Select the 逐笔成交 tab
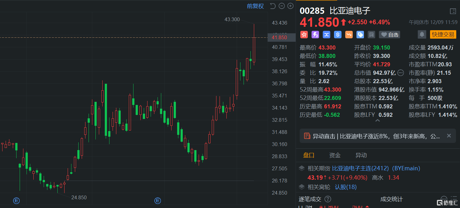Viewport: 460px width, 208px height. point(310,199)
